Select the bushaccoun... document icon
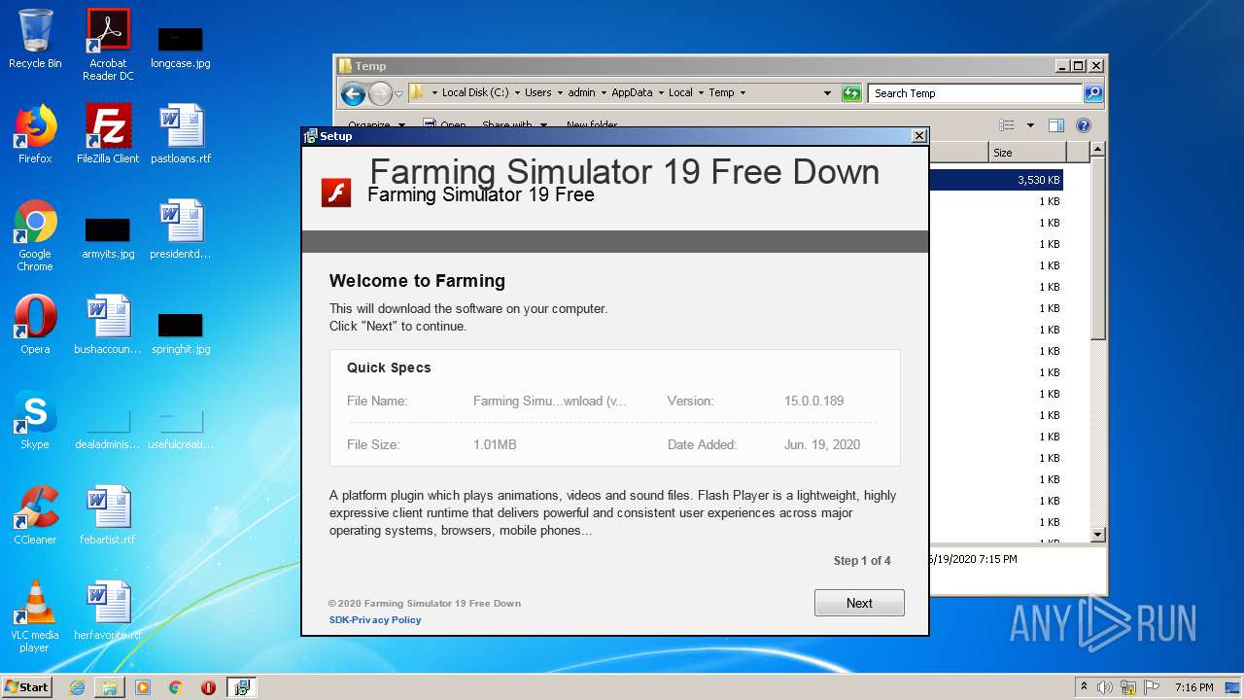 (108, 325)
